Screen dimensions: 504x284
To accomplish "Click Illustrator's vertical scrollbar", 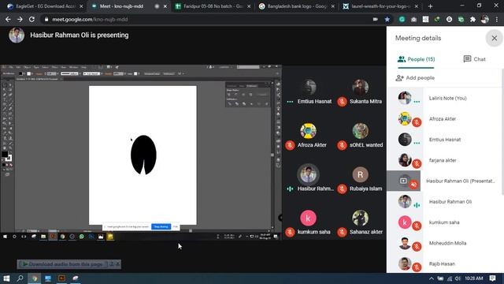I will click(x=272, y=155).
